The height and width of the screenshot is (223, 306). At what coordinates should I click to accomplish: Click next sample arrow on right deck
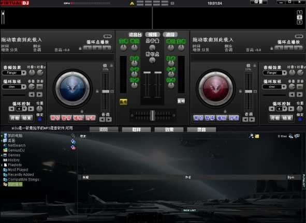300,95
